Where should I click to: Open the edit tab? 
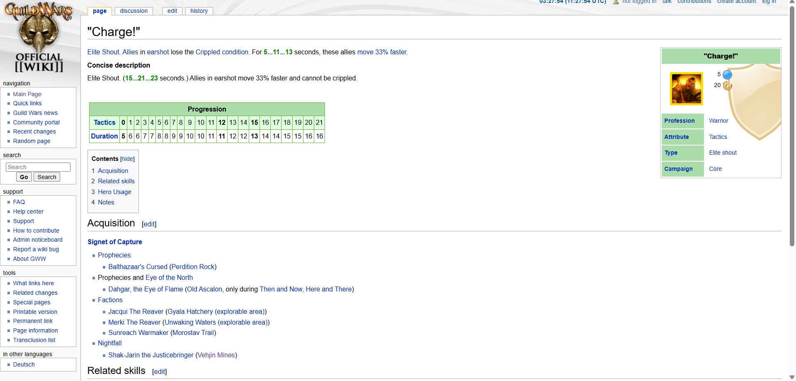(172, 11)
